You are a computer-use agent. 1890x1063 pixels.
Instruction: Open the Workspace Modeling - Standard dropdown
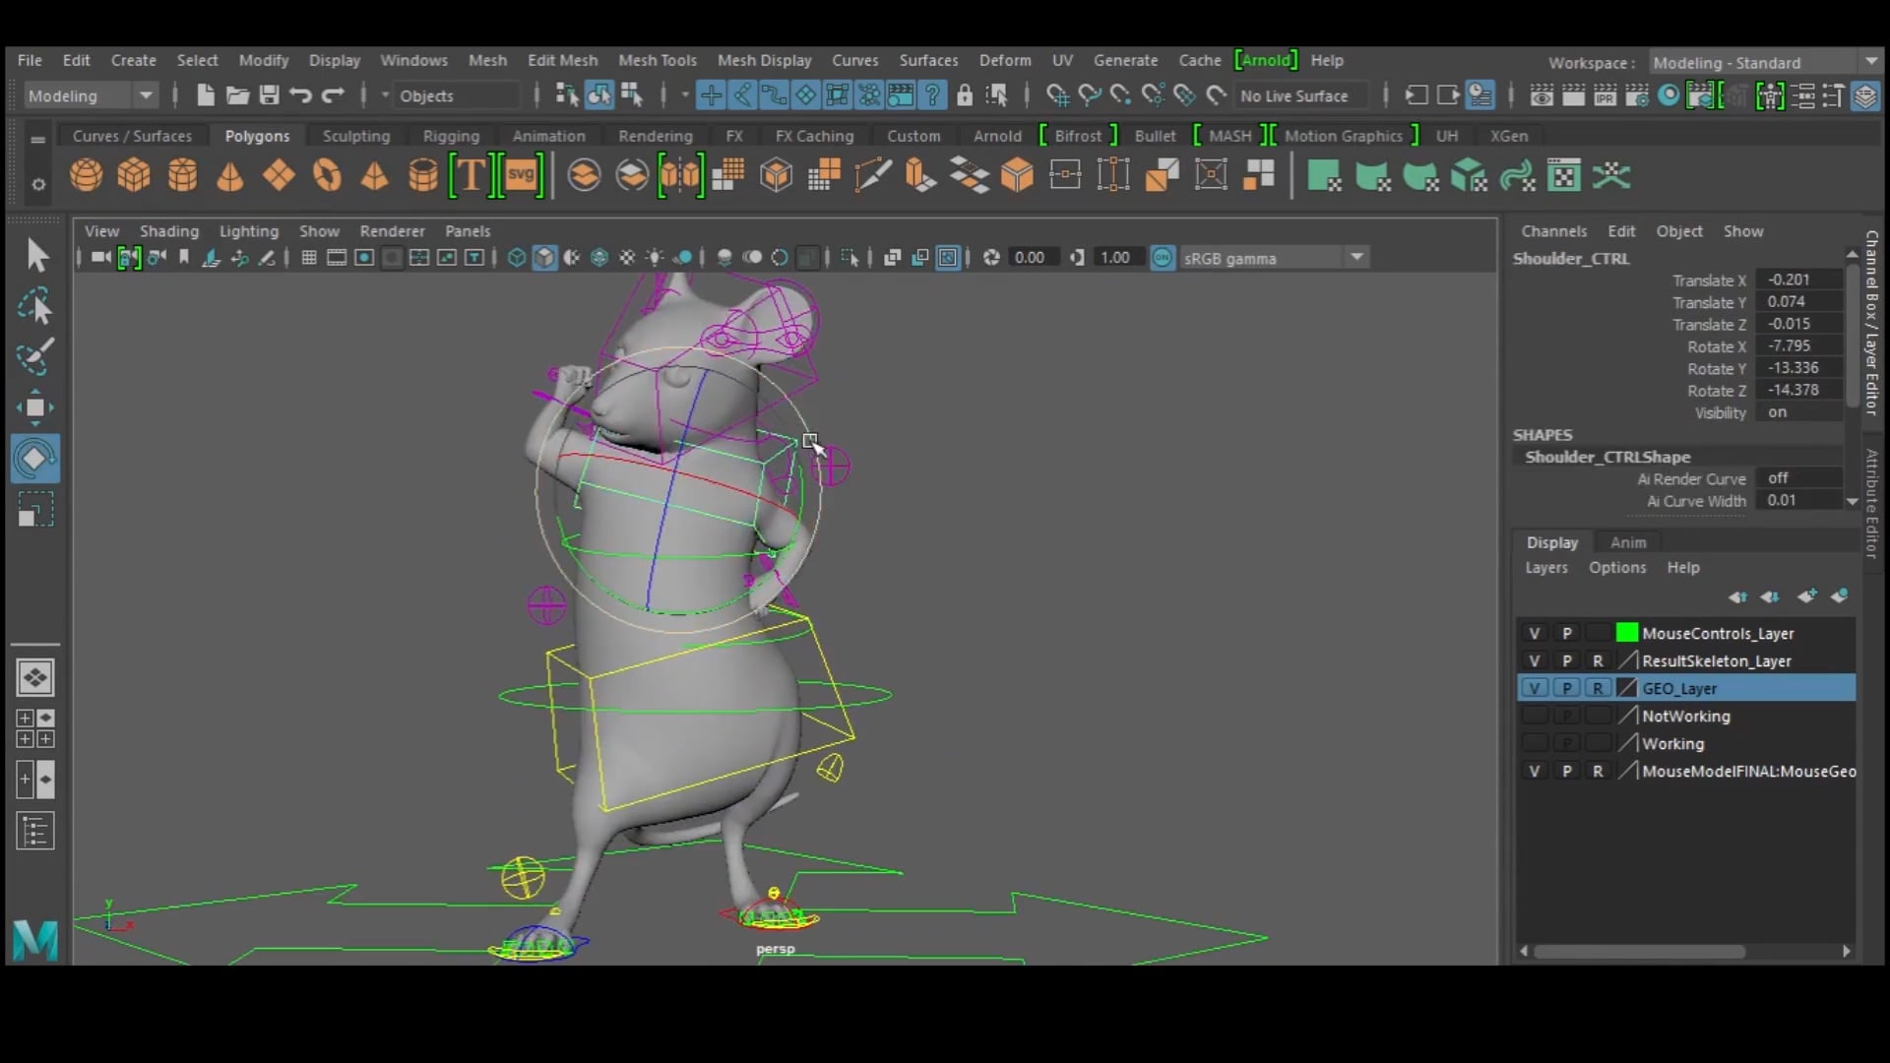click(1765, 62)
